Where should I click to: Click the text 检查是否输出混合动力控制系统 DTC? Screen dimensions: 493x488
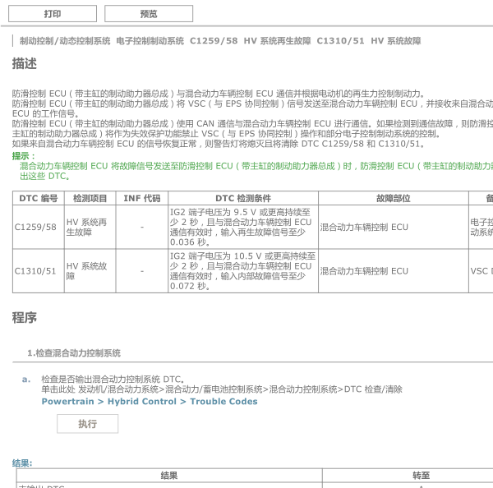click(113, 380)
